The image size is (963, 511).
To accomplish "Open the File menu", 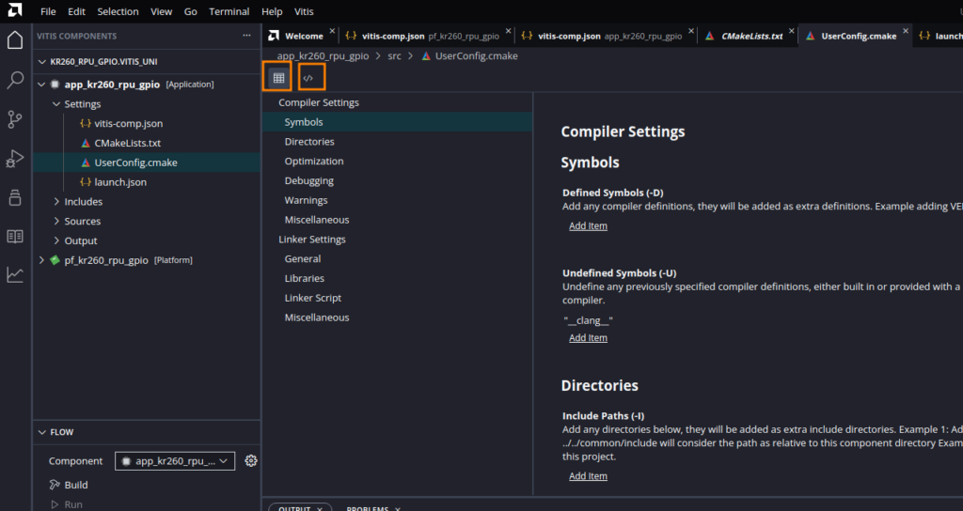I will pyautogui.click(x=48, y=11).
